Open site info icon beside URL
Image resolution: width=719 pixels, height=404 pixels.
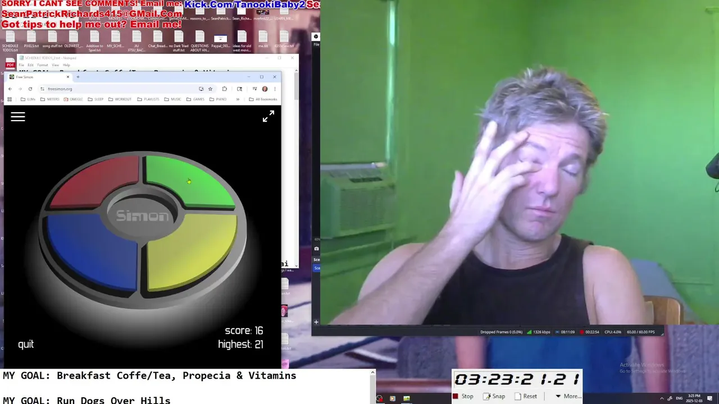point(42,89)
